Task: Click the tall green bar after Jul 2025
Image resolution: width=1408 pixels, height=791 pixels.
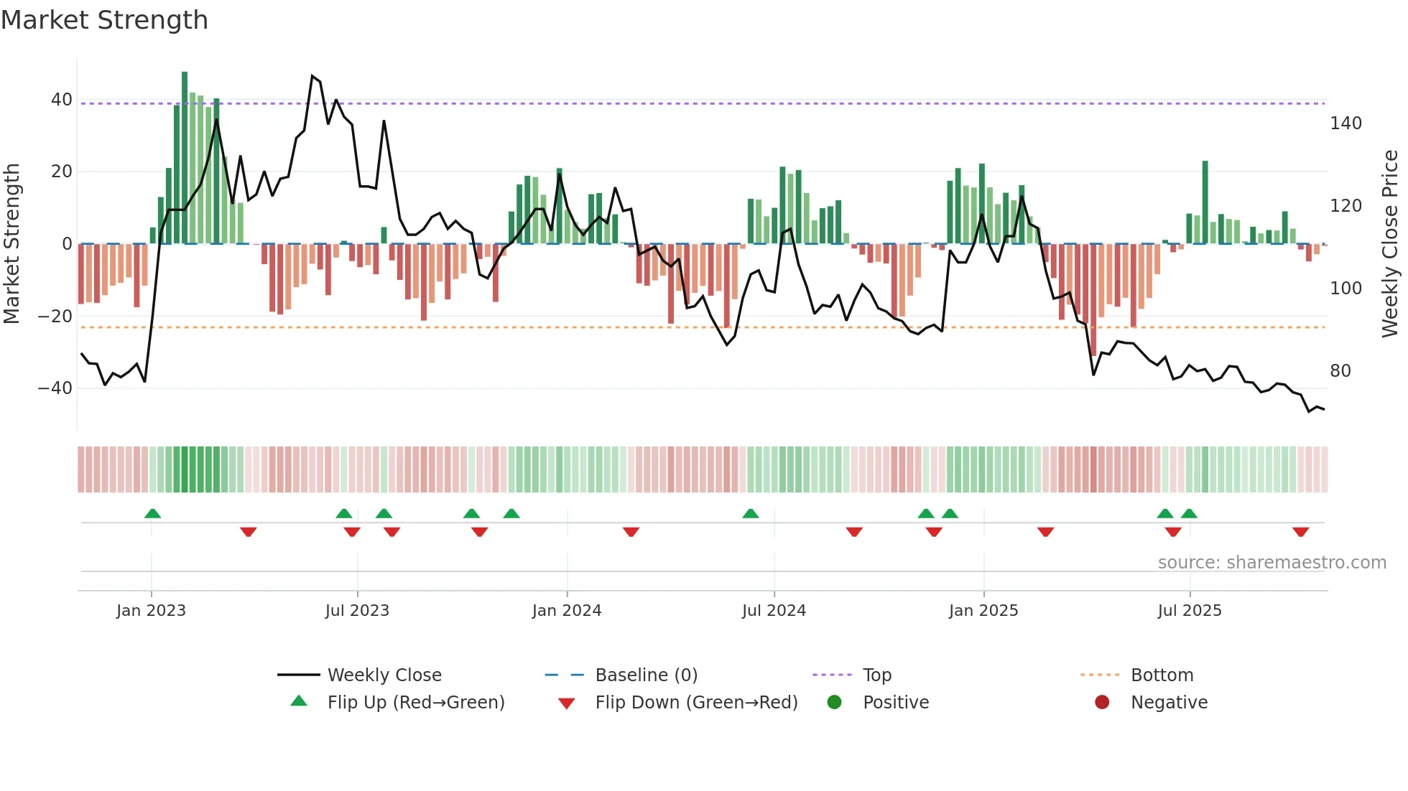Action: pos(1205,202)
